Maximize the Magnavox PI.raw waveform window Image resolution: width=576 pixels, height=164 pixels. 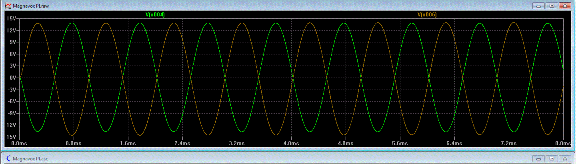pyautogui.click(x=552, y=6)
